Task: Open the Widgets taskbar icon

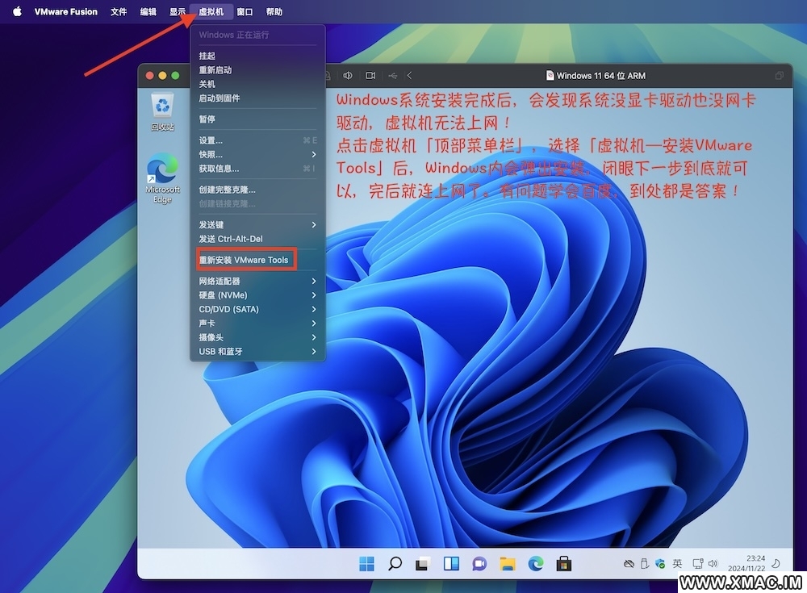Action: coord(451,564)
